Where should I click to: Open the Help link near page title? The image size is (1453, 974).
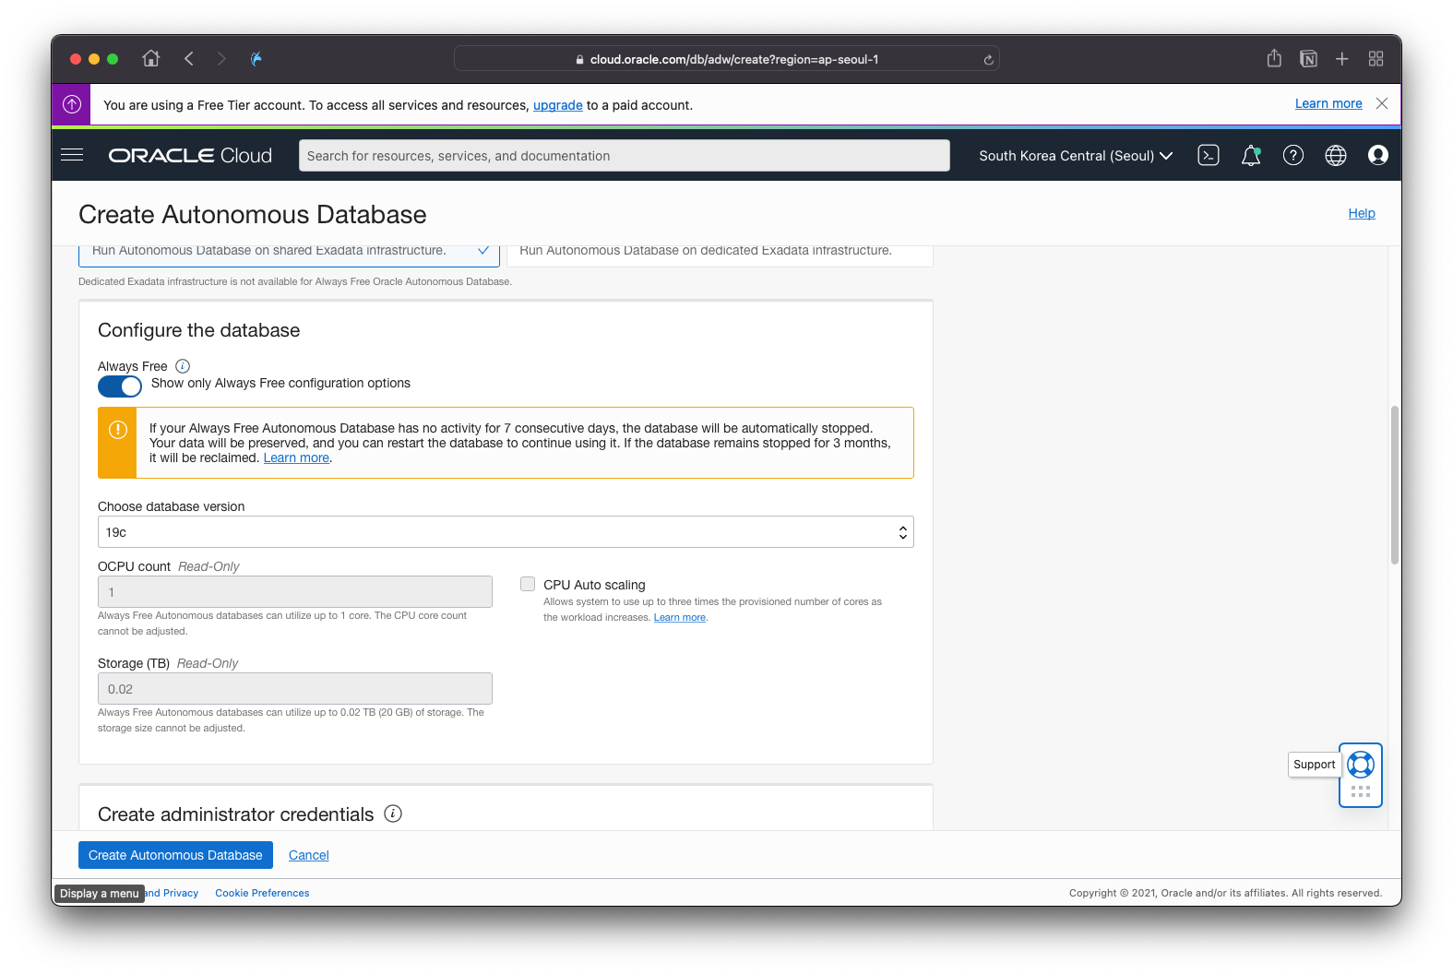(1362, 213)
